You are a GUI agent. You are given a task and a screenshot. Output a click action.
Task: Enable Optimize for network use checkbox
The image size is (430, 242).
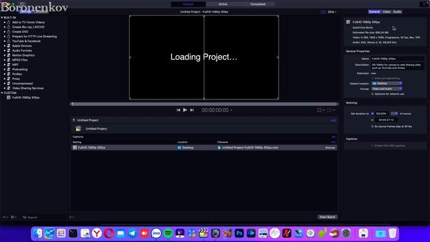coord(372,94)
